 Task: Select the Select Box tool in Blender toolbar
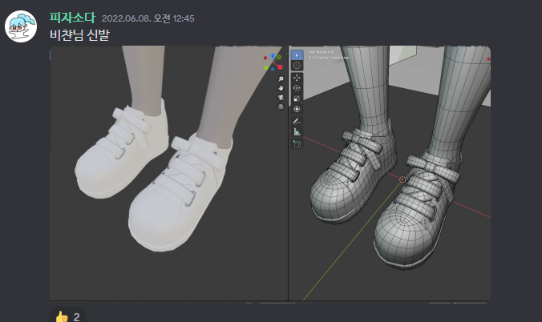(297, 54)
